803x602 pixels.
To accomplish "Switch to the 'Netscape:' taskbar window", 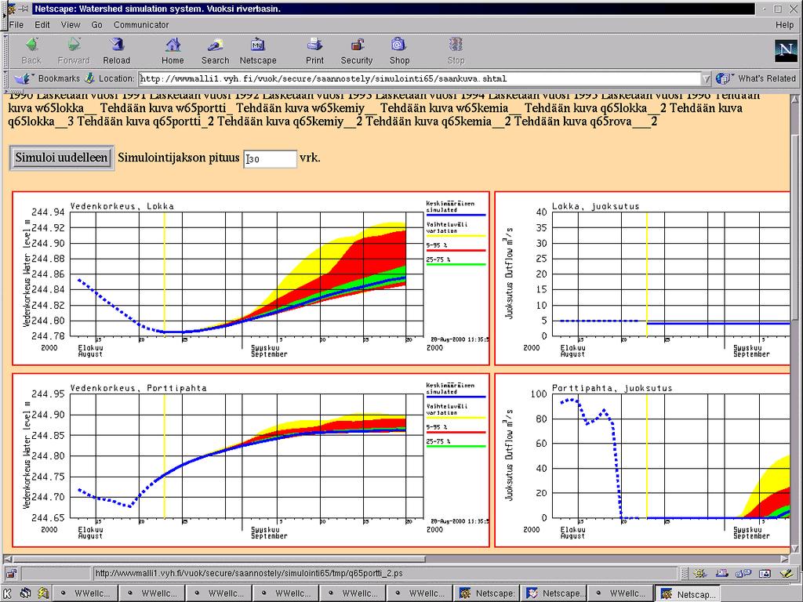I will (487, 594).
